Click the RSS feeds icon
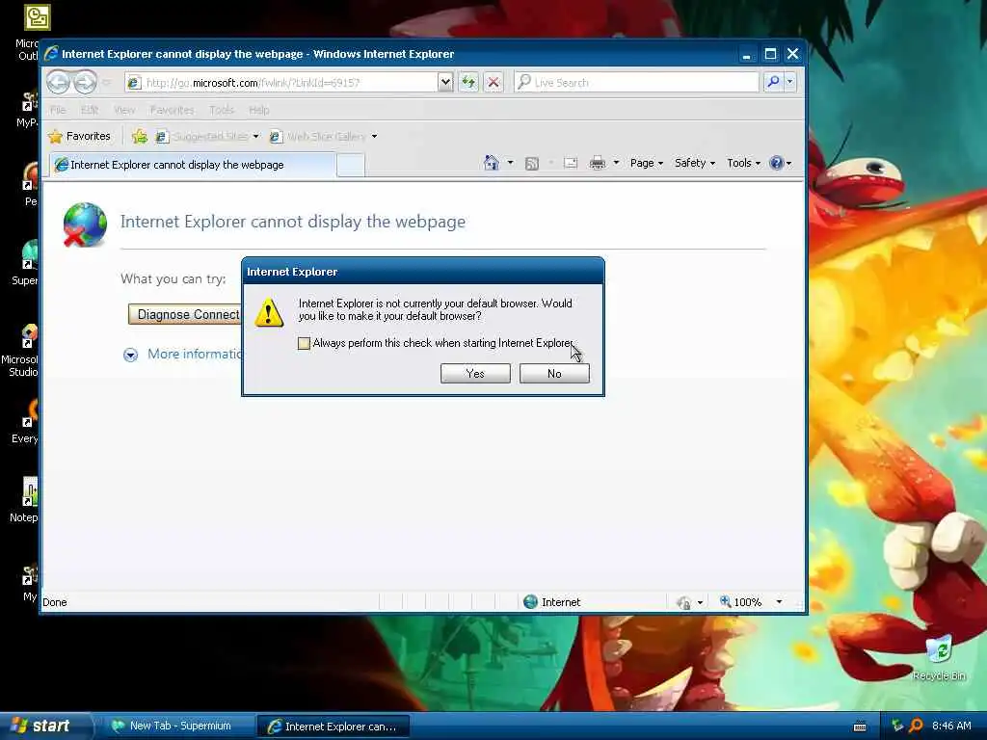 [532, 164]
